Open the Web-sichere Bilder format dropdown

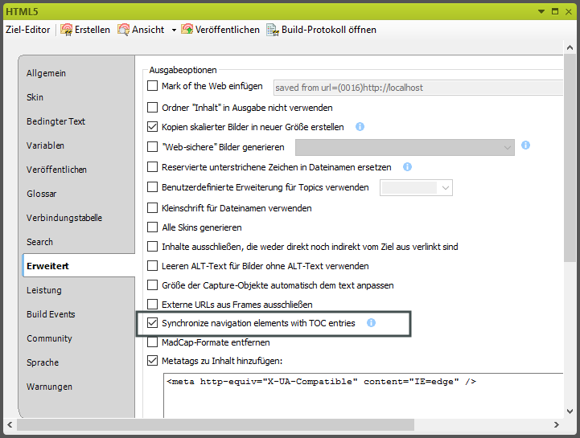pos(508,147)
